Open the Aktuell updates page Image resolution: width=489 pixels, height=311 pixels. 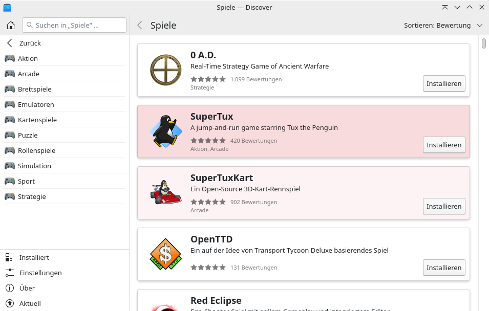coord(65,303)
